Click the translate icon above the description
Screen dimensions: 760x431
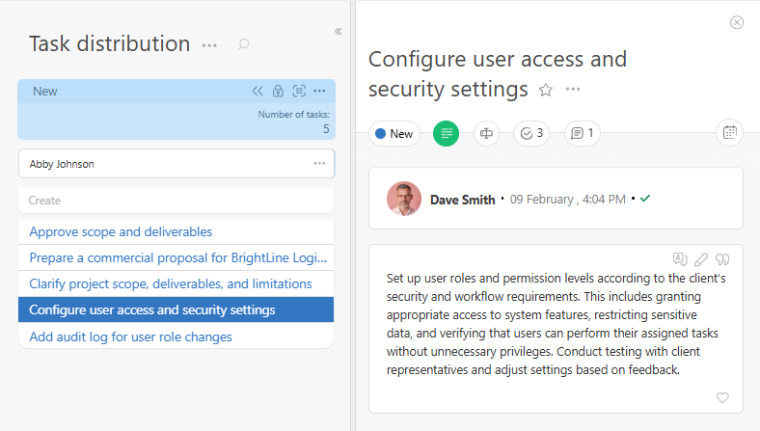pos(680,259)
